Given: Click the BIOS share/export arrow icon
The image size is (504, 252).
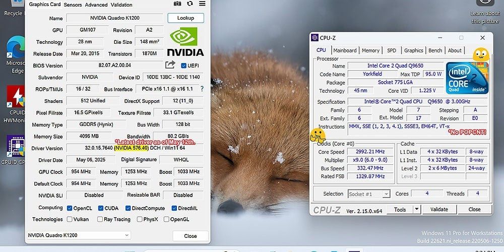Looking at the screenshot, I should [170, 65].
